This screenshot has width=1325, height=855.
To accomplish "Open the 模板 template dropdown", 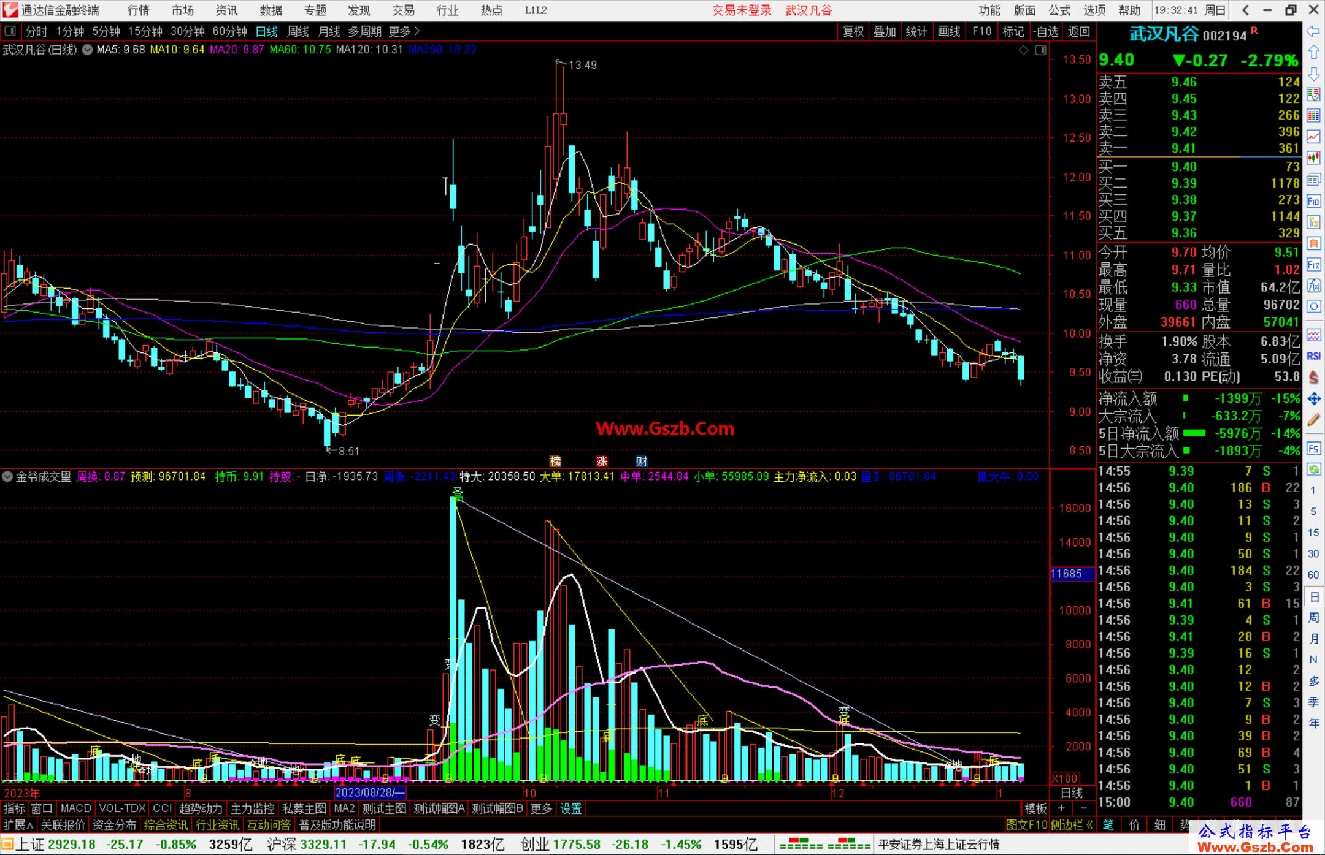I will click(x=1035, y=809).
